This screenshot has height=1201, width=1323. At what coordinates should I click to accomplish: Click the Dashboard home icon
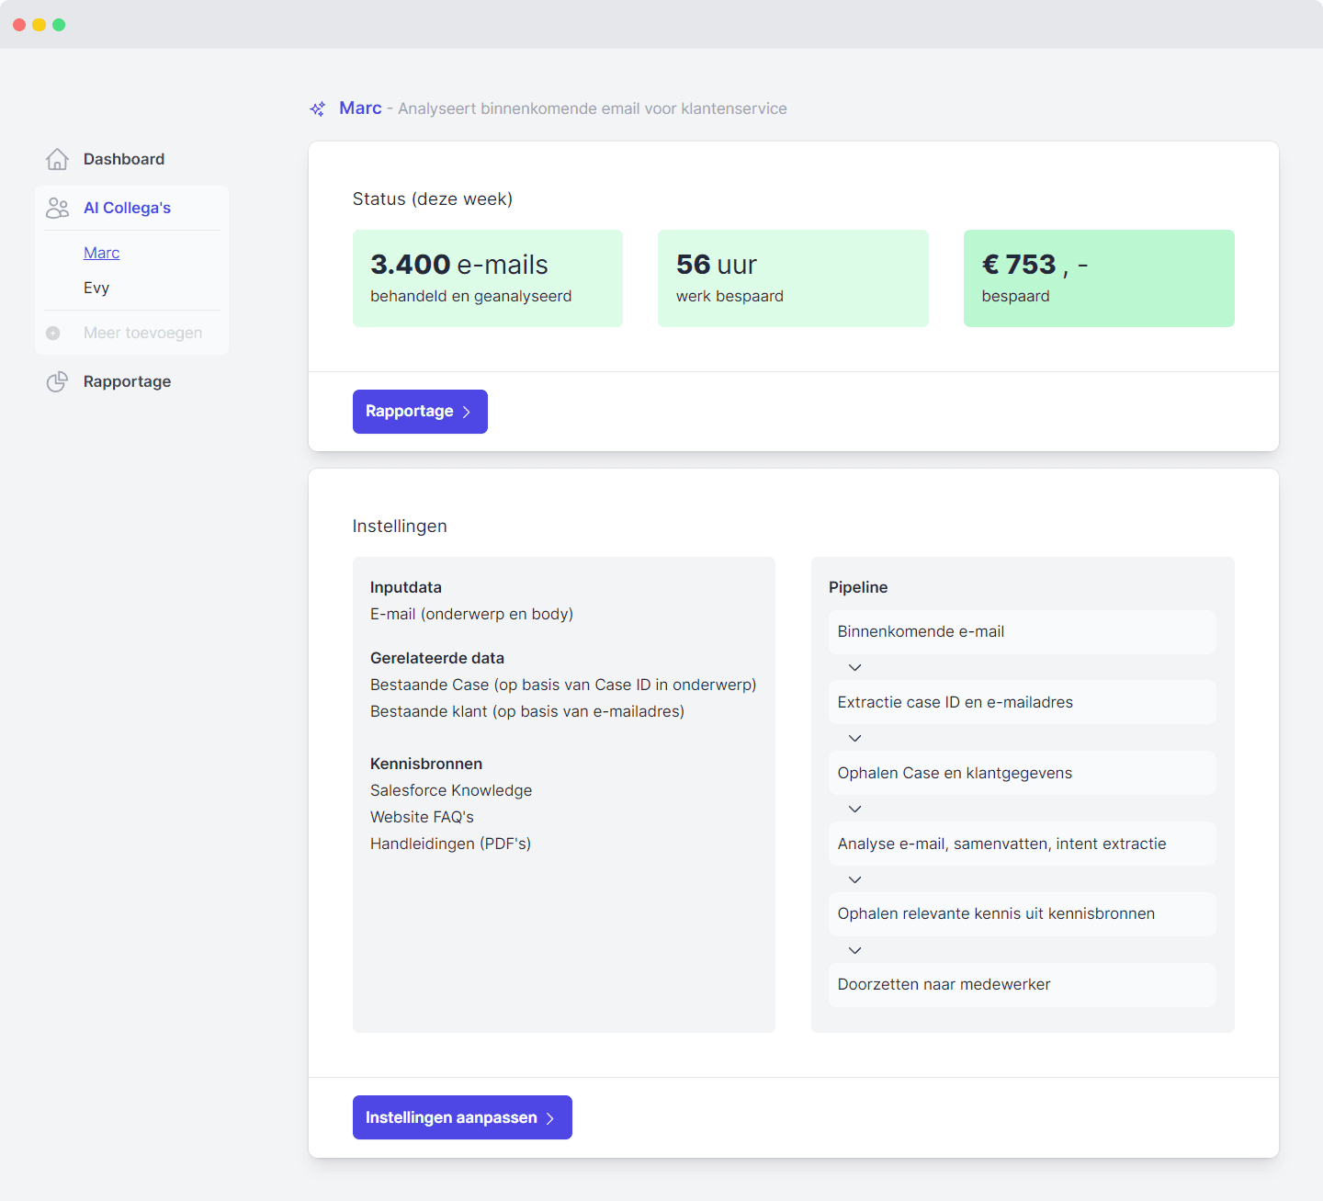[x=57, y=159]
